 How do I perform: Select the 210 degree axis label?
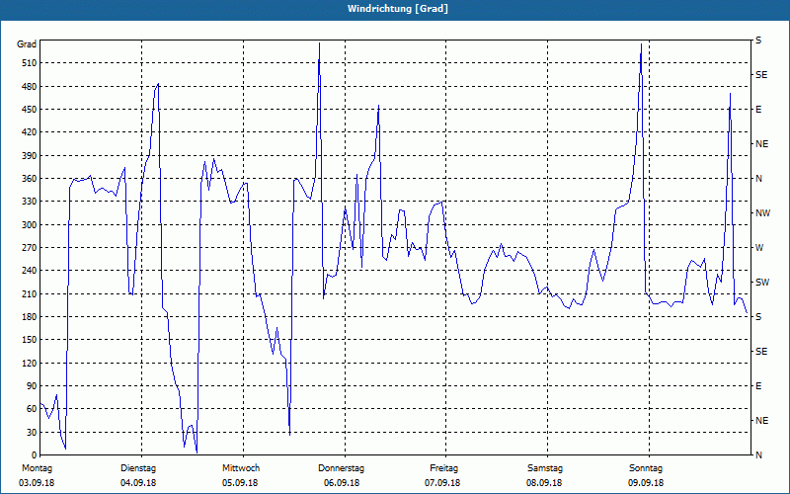click(30, 293)
